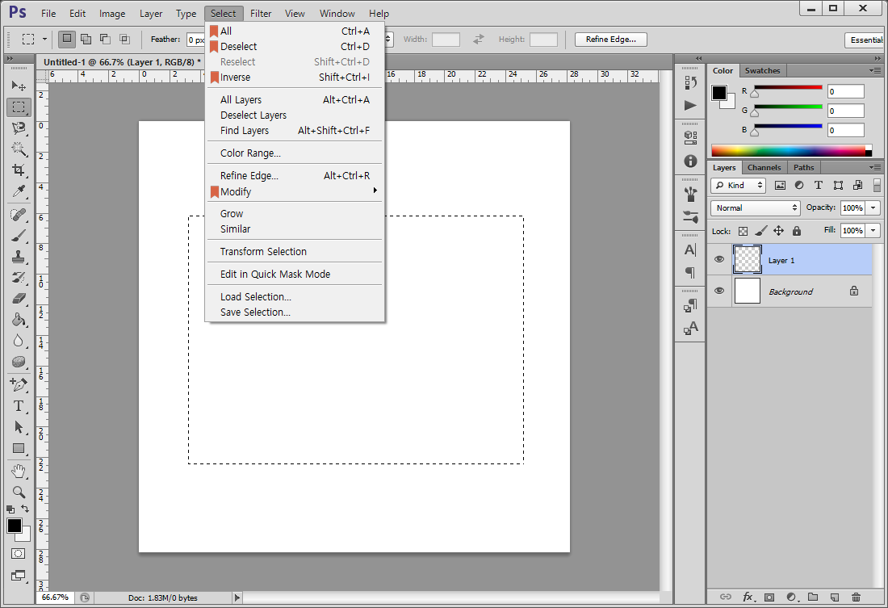The height and width of the screenshot is (608, 888).
Task: Open status bar info arrow
Action: click(237, 598)
